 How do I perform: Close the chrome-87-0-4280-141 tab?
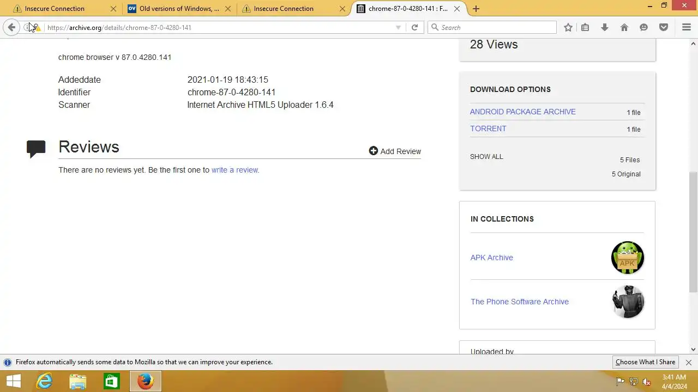457,9
